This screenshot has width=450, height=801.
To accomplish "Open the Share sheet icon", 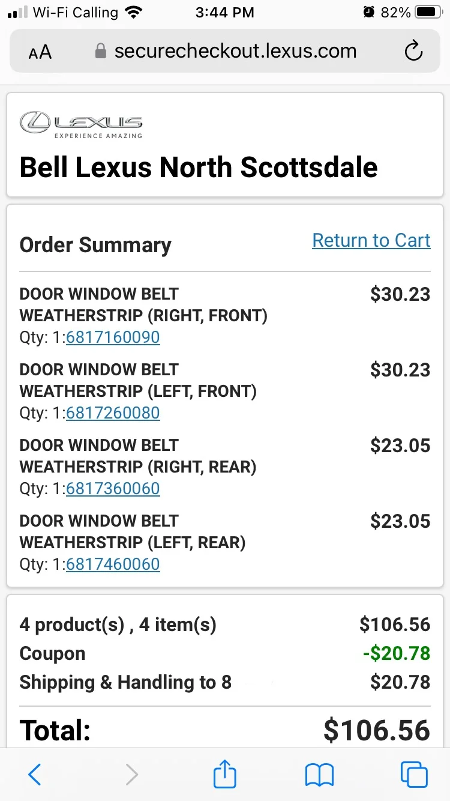I will [x=225, y=773].
